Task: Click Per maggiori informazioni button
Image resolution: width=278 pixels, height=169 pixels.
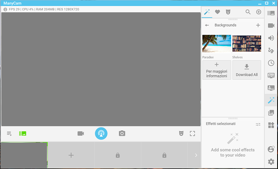Action: pyautogui.click(x=216, y=70)
